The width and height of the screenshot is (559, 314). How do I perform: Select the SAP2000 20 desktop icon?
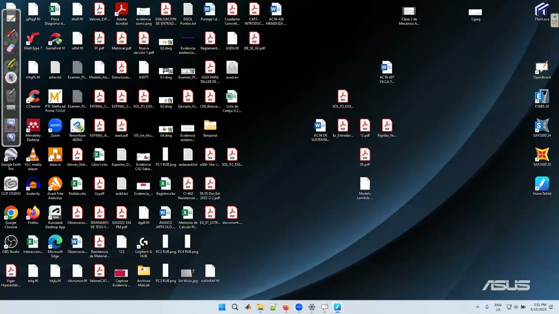pos(542,157)
